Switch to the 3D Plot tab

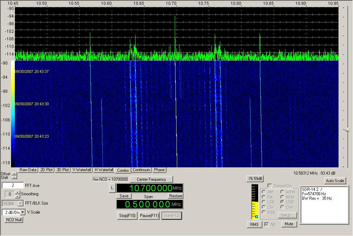[62, 170]
